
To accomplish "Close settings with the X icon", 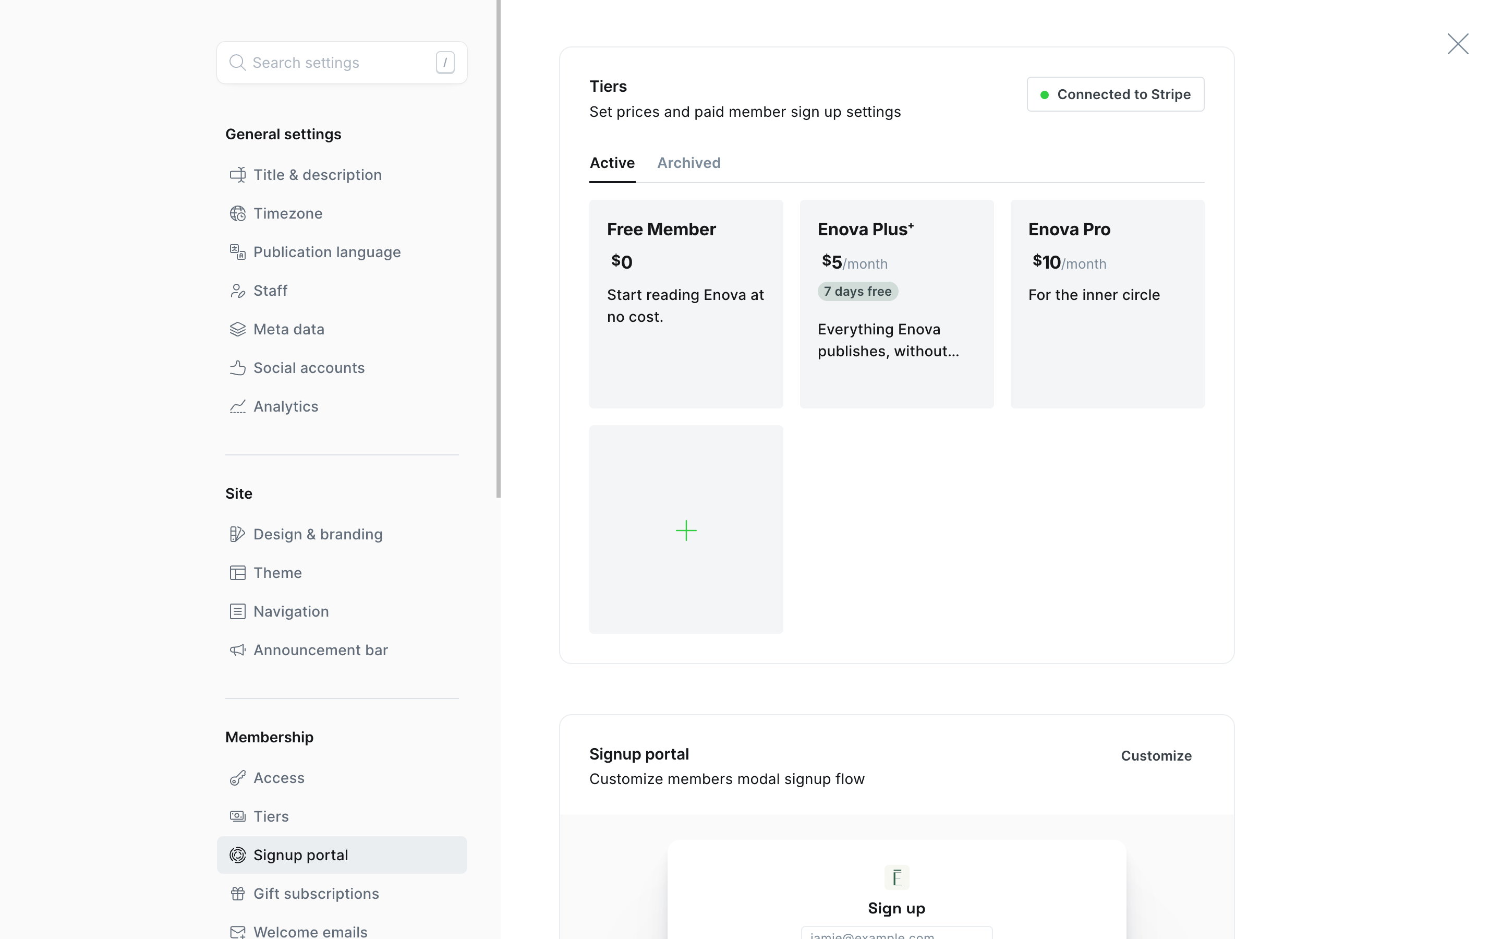I will (1457, 44).
